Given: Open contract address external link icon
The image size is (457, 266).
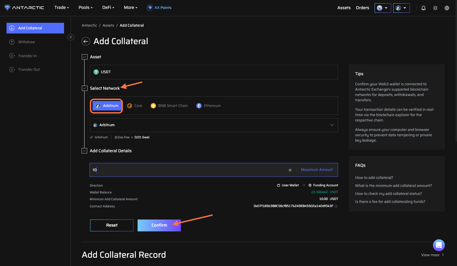Looking at the screenshot, I should click(x=336, y=206).
